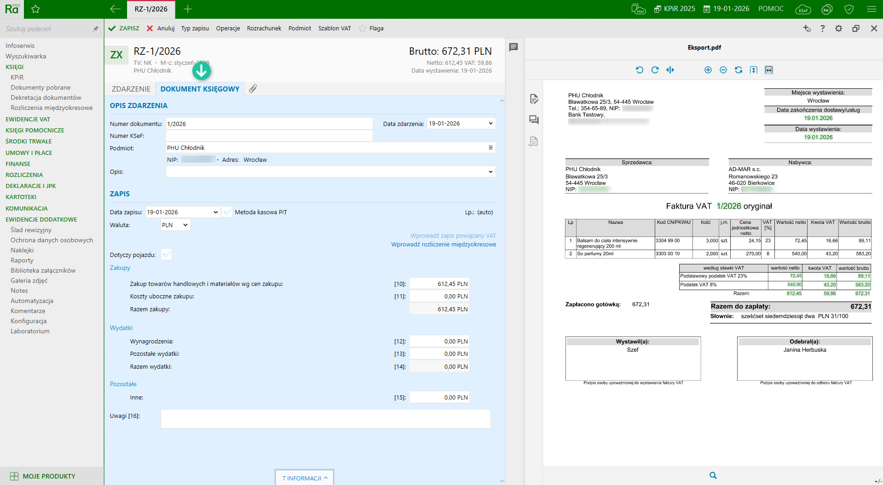Image resolution: width=883 pixels, height=485 pixels.
Task: Zoom in on the Eksport.pdf preview
Action: [708, 70]
